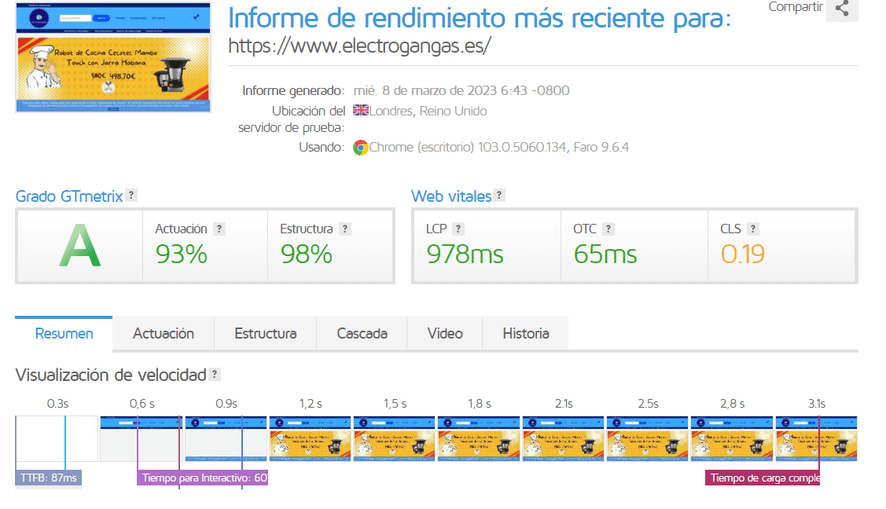The height and width of the screenshot is (509, 886).
Task: Click the 'Grado GTmetrix' heading
Action: coord(69,196)
